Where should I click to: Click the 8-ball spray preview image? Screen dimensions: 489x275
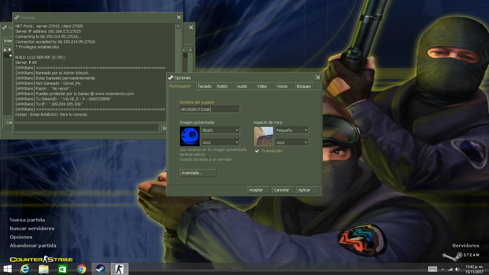(190, 136)
